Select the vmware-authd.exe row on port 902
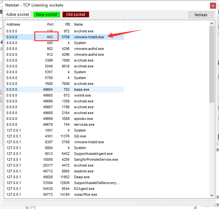This screenshot has height=209, width=219. (x=64, y=49)
